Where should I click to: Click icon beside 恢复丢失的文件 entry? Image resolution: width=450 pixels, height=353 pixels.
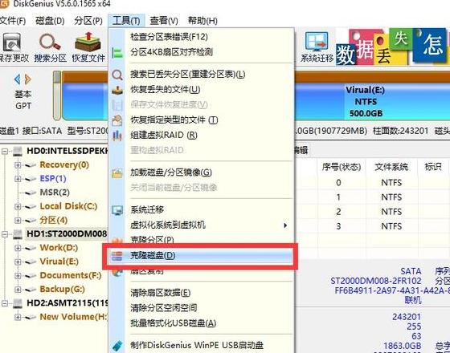click(x=117, y=90)
